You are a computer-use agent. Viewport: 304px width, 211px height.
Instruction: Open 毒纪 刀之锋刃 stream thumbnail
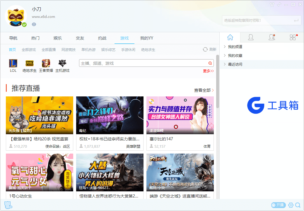point(110,115)
